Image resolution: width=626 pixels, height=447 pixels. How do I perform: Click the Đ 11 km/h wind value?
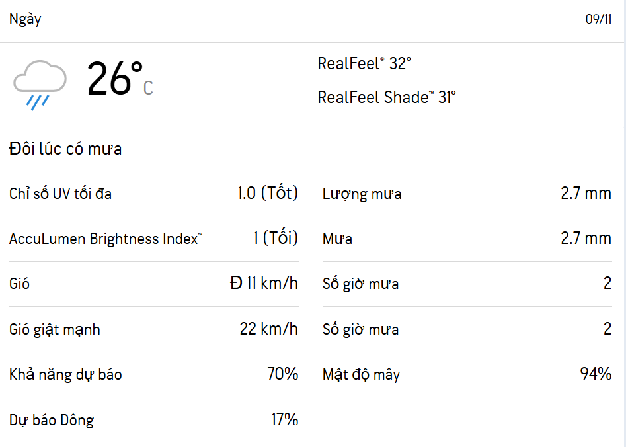click(264, 284)
